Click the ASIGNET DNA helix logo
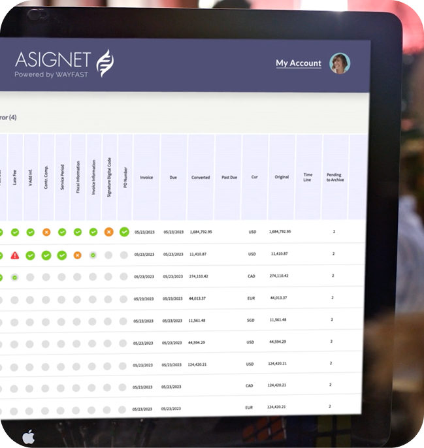The width and height of the screenshot is (424, 448). [105, 63]
